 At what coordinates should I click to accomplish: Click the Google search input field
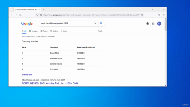tap(66, 23)
